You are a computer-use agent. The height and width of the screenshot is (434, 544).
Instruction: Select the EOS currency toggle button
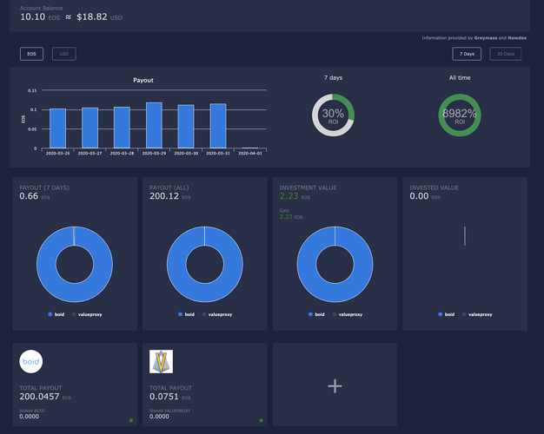click(31, 54)
